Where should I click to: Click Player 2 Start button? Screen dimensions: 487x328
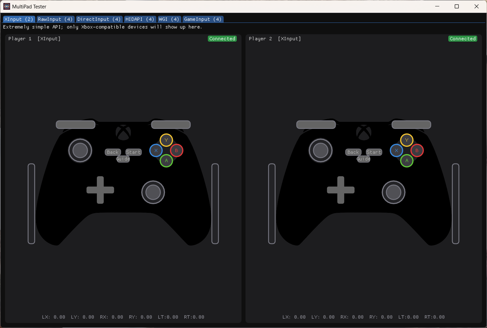pyautogui.click(x=374, y=152)
